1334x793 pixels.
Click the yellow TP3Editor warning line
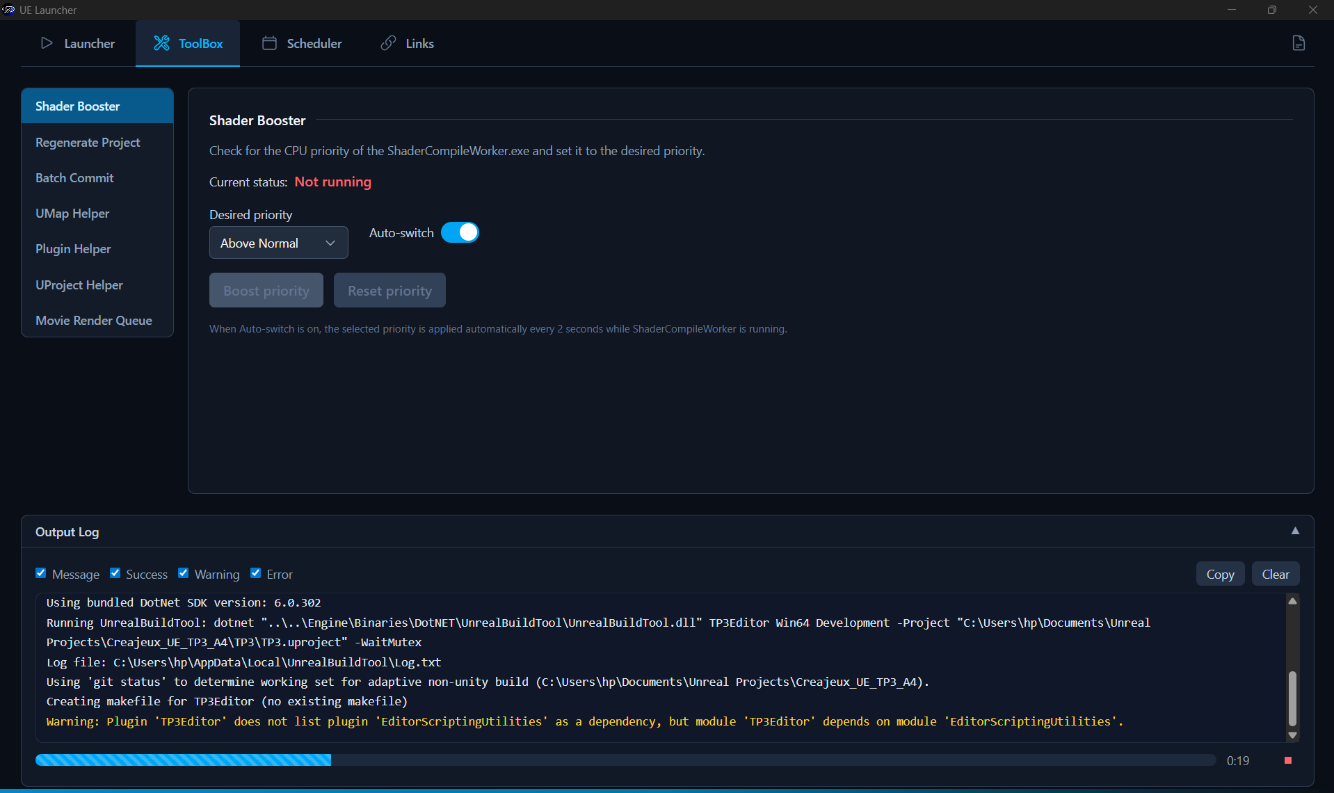[585, 721]
